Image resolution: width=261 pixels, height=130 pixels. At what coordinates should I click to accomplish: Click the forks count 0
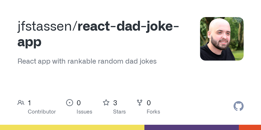pos(149,103)
